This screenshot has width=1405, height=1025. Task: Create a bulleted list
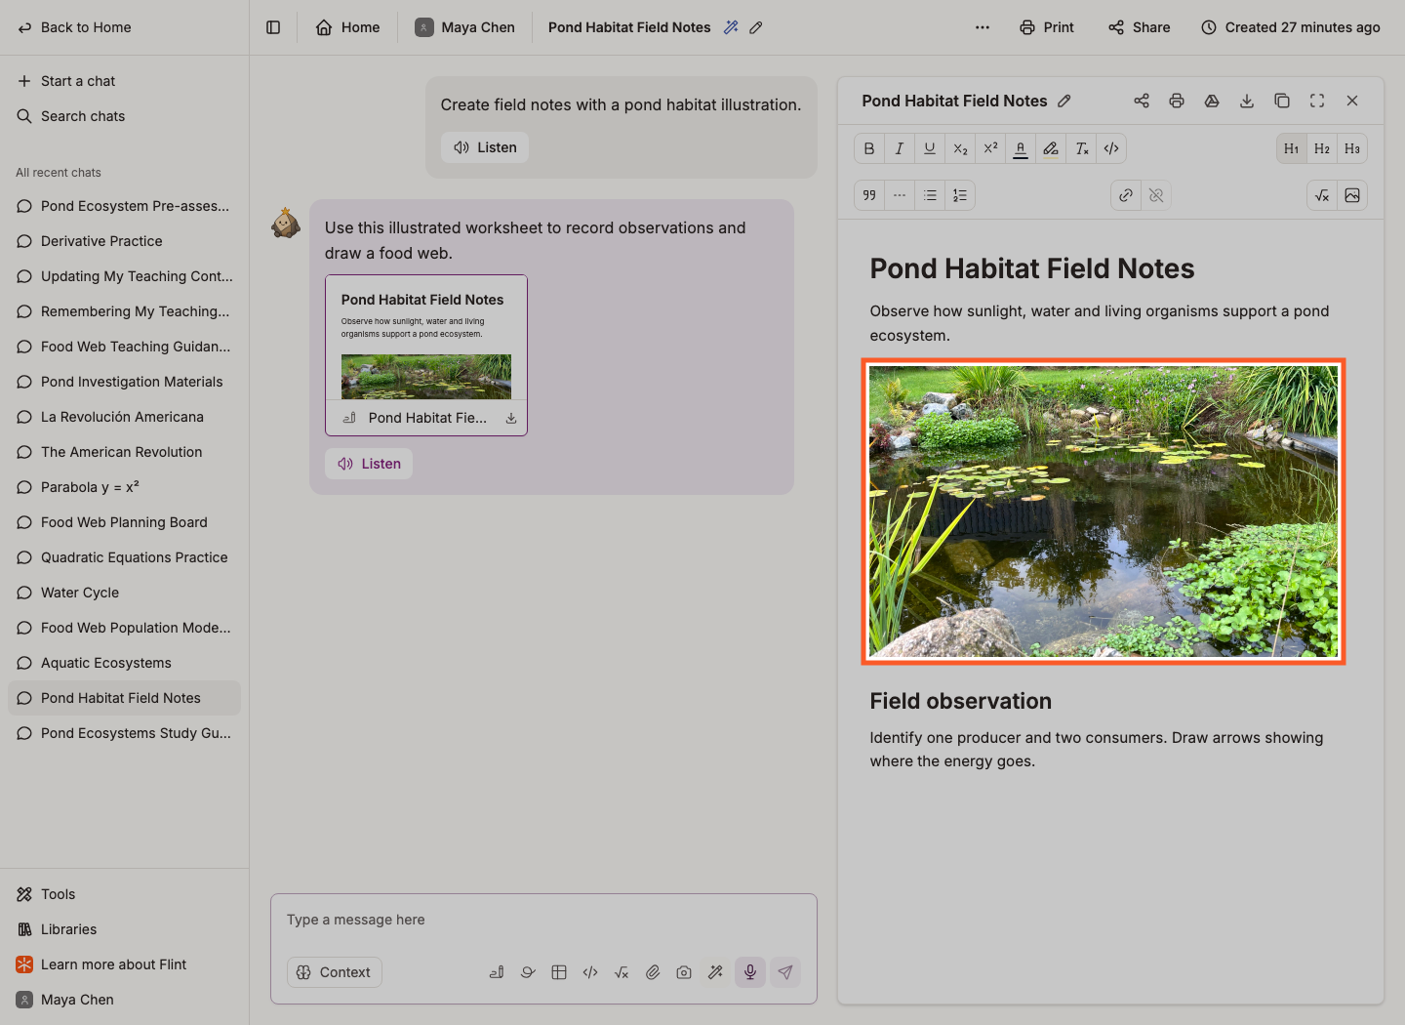click(930, 195)
